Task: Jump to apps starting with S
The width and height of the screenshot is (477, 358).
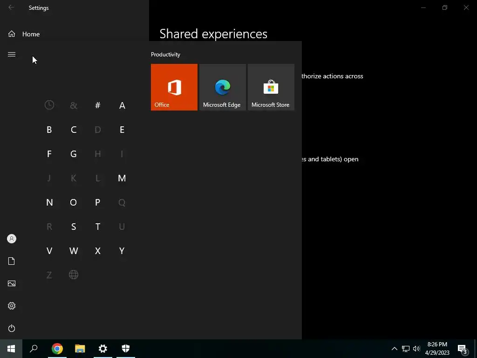Action: tap(74, 227)
